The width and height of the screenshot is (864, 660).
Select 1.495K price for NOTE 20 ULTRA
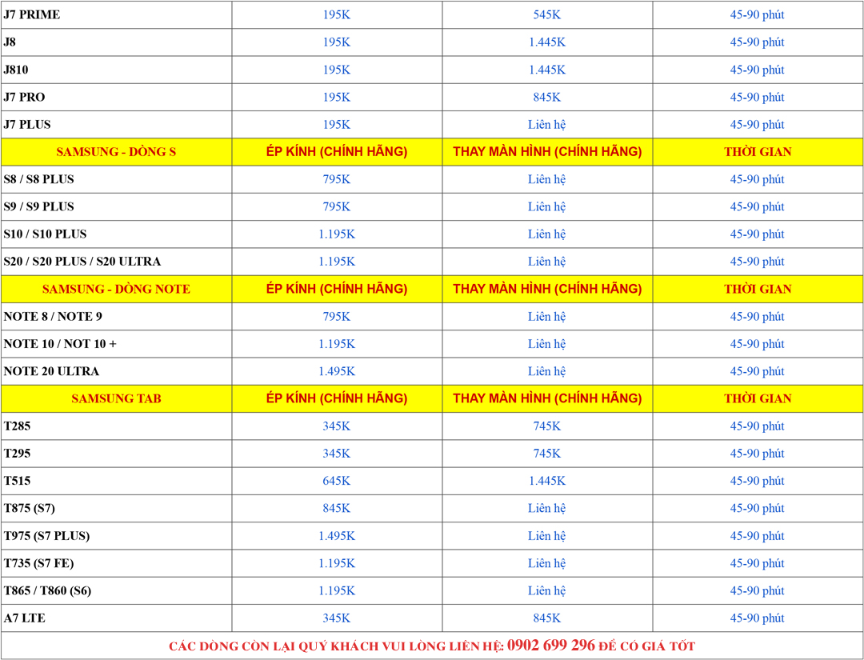pos(336,371)
